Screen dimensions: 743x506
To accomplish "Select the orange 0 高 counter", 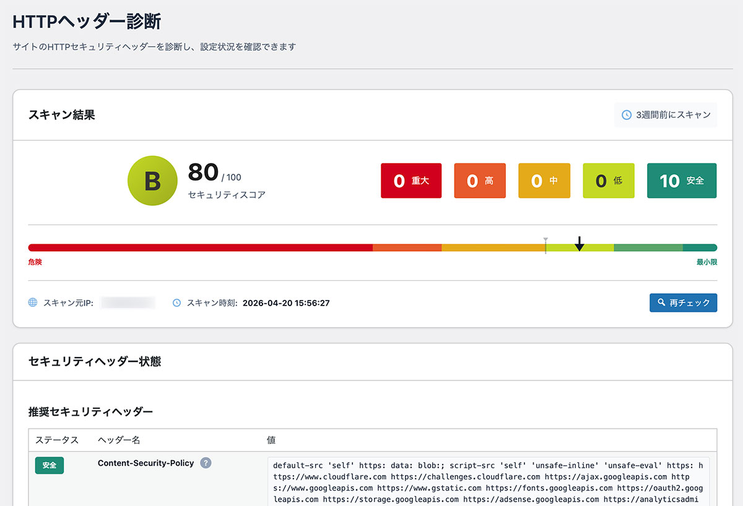I will (480, 181).
